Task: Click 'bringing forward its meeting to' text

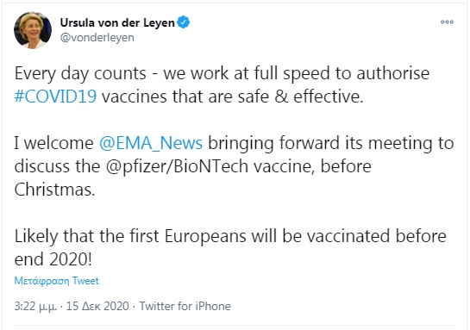Action: [x=331, y=143]
